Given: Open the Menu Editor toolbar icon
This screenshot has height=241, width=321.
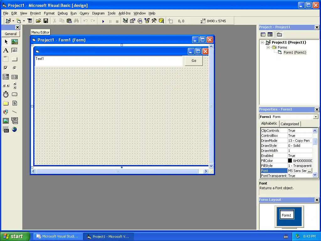Looking at the screenshot, I should (30, 21).
